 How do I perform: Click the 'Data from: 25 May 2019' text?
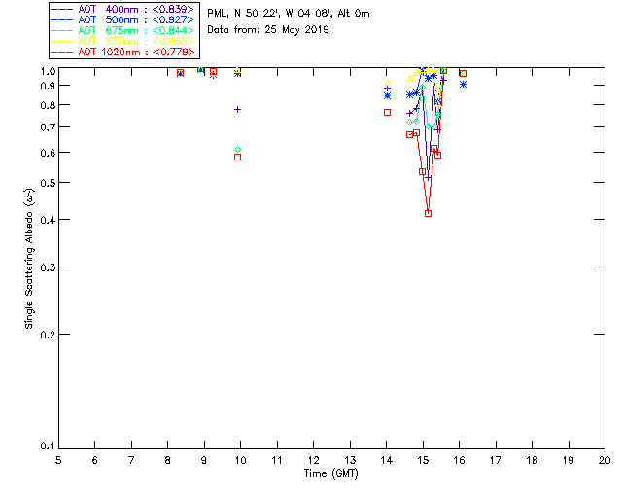coord(268,30)
